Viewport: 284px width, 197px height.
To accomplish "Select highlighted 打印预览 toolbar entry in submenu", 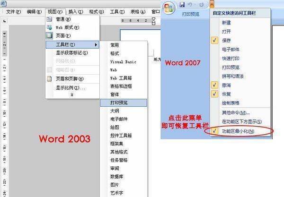I will [x=124, y=103].
